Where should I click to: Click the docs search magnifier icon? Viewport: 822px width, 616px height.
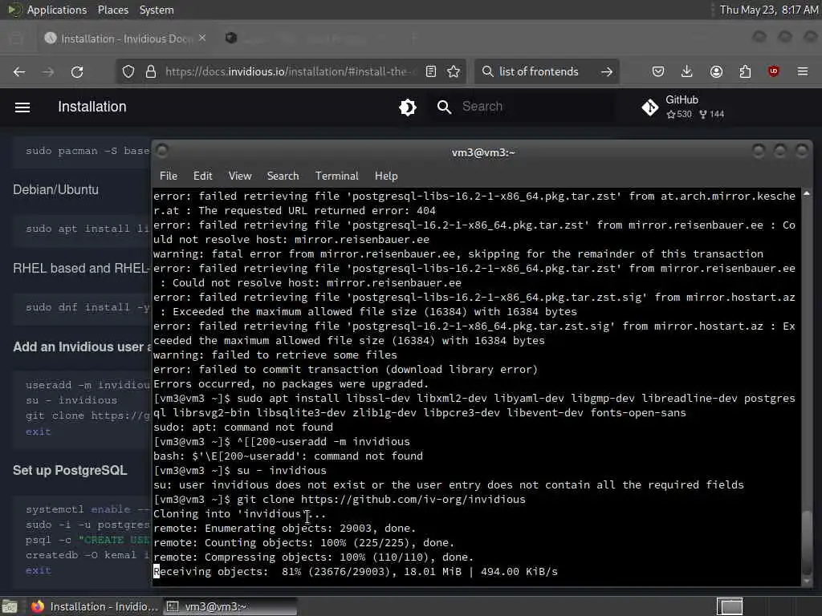pos(444,107)
